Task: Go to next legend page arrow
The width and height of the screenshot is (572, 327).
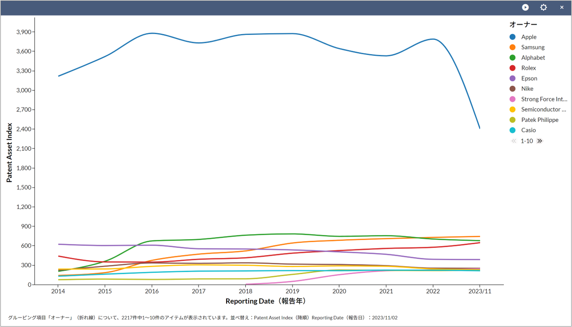Action: (x=540, y=141)
